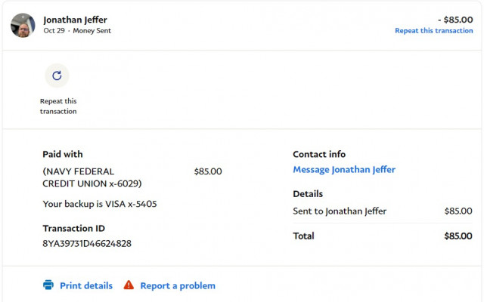Click the red warning triangle icon
Viewport: 484px width, 302px height.
[129, 285]
